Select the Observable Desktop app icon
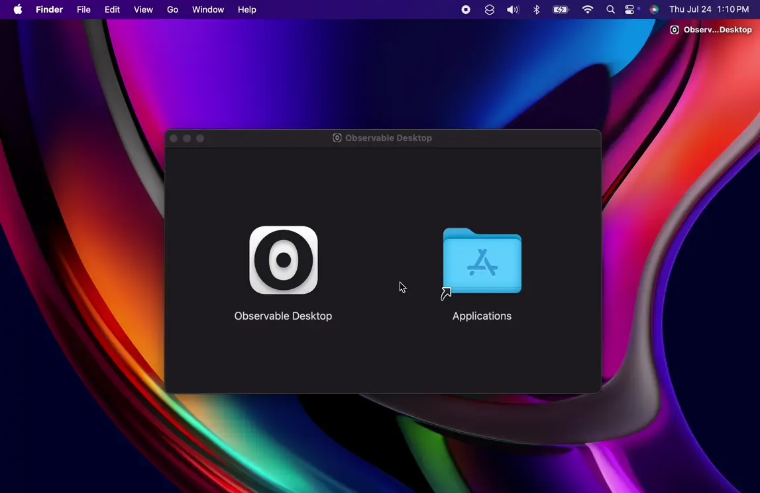Screen dimensions: 760x493 [283, 260]
